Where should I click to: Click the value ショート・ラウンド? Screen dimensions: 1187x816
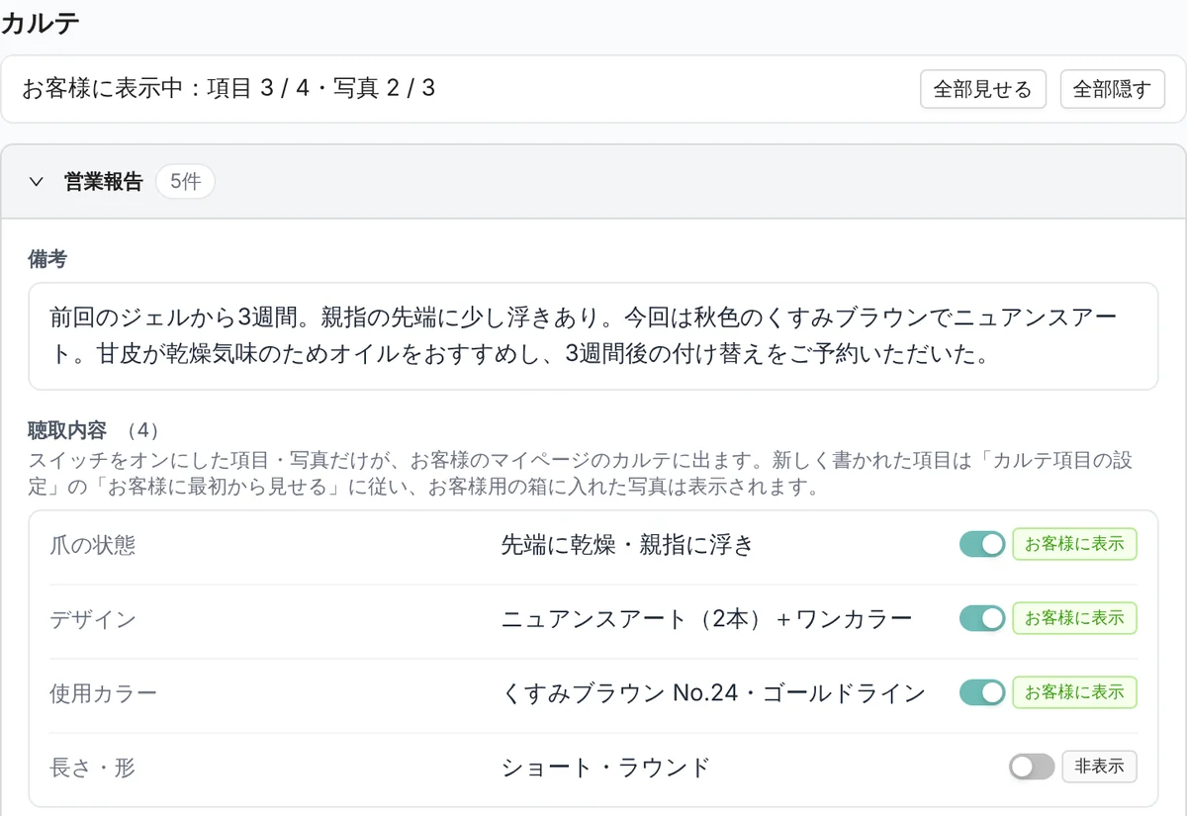pyautogui.click(x=605, y=768)
